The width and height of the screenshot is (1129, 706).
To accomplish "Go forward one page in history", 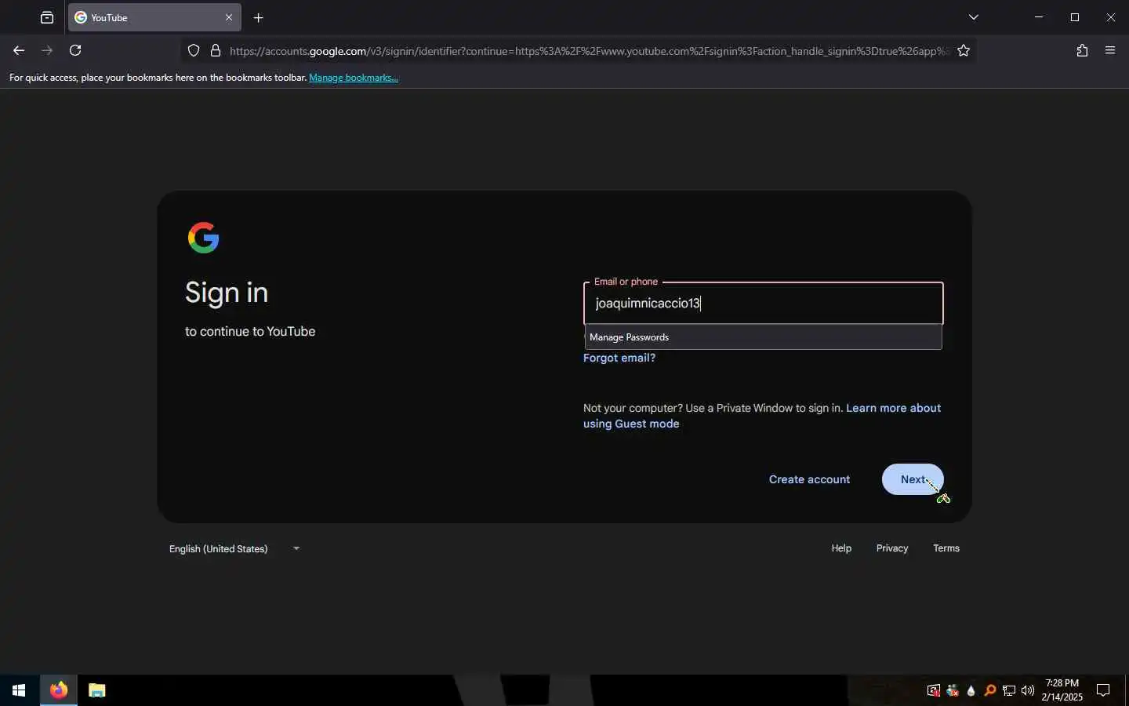I will pos(47,50).
